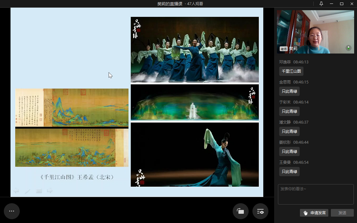This screenshot has height=223, width=357.
Task: Go to previous slide with faint left arrow
Action: [x=16, y=191]
